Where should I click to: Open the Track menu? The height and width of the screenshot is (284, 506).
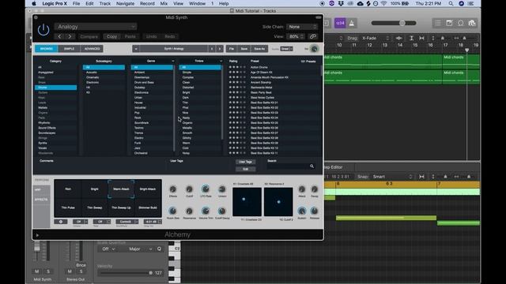click(104, 3)
